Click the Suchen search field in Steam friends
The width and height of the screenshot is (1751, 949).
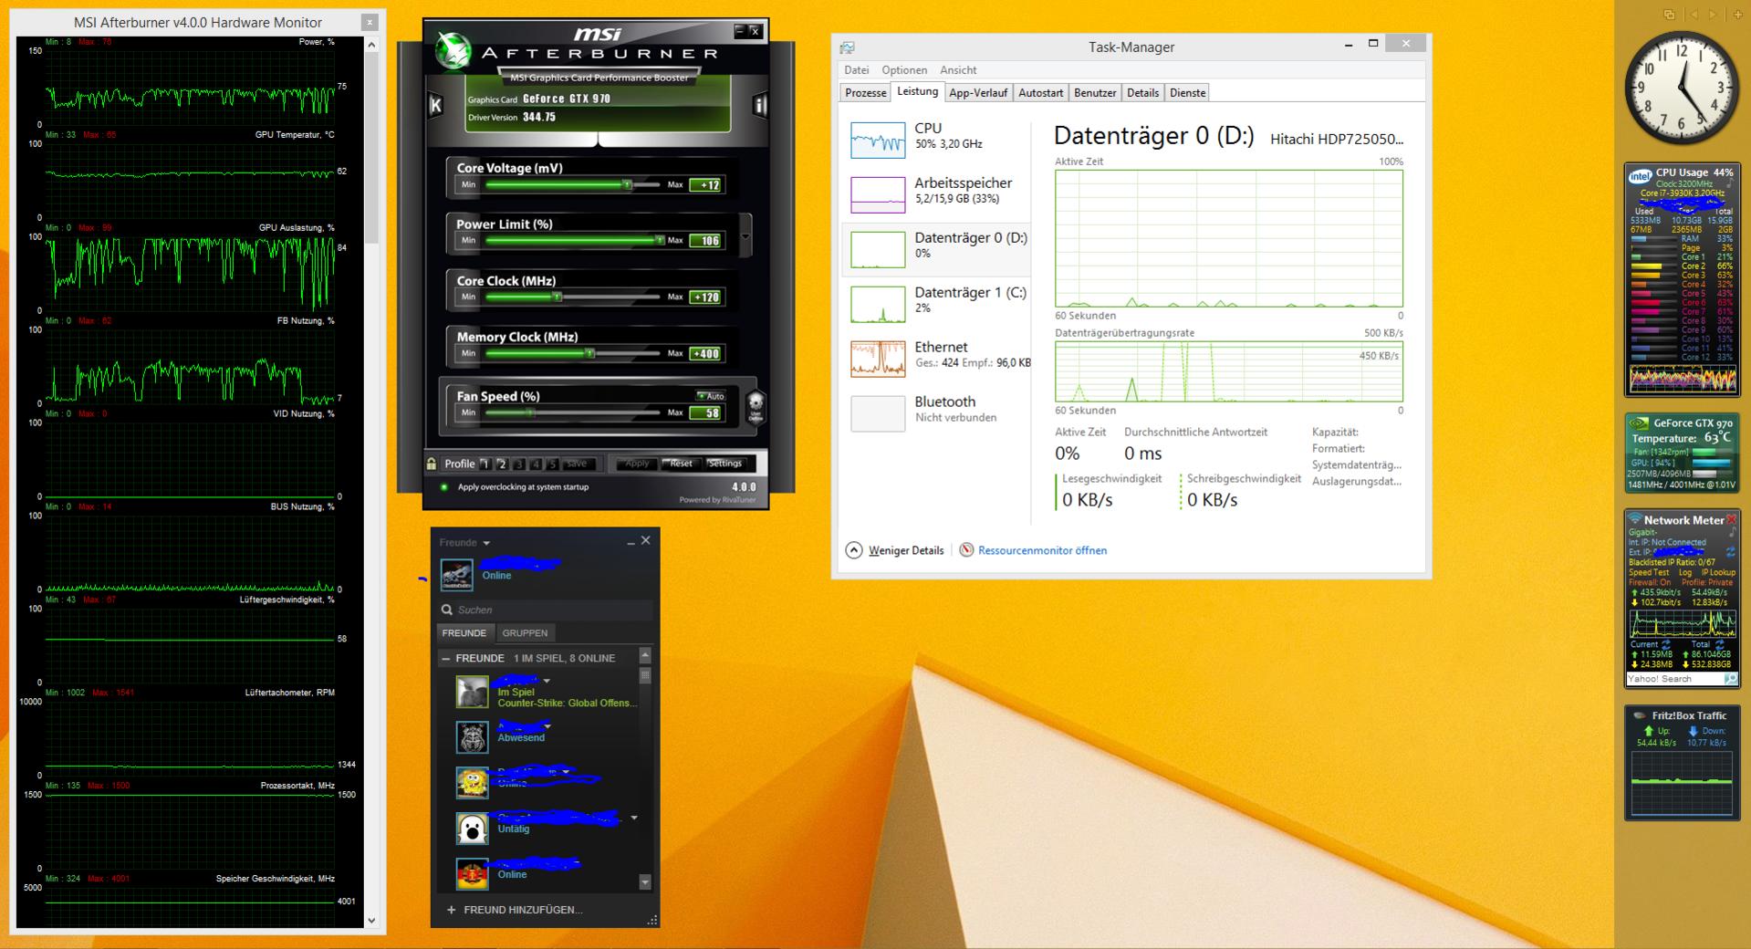pyautogui.click(x=546, y=610)
